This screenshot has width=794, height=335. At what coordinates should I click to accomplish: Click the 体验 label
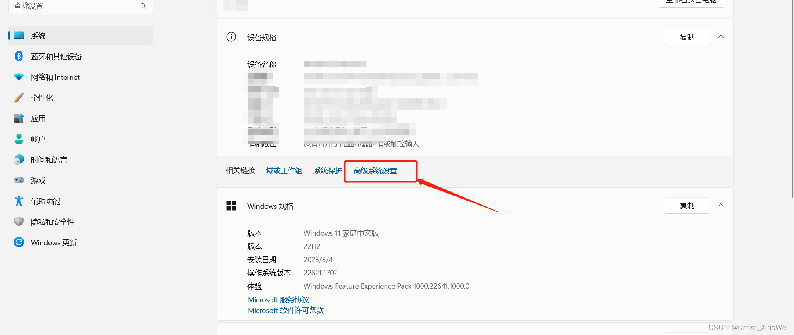[254, 286]
